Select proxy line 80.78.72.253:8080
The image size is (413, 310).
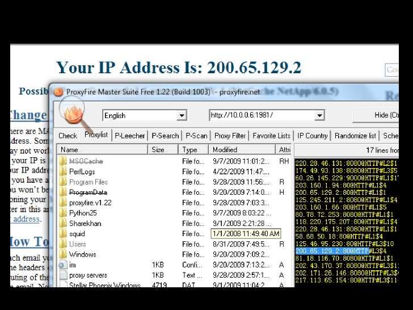tap(344, 214)
